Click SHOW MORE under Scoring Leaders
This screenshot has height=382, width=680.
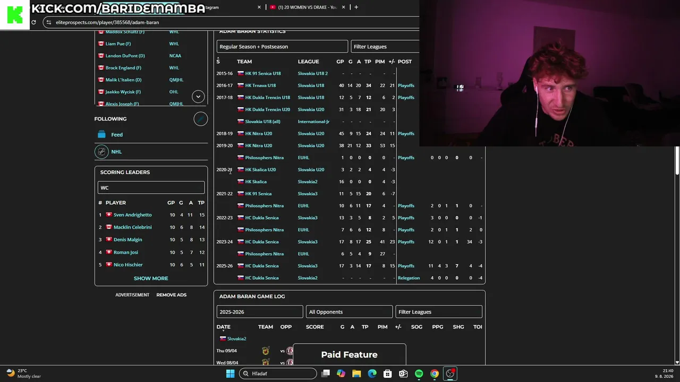coord(151,279)
